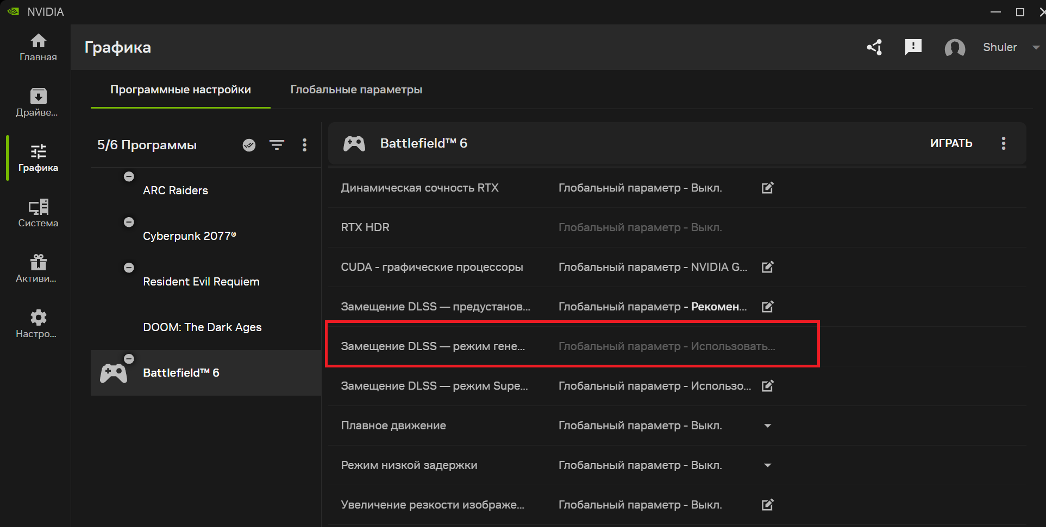The width and height of the screenshot is (1046, 527).
Task: Open the kebab menu next to ИГРАТЬ
Action: (1004, 143)
